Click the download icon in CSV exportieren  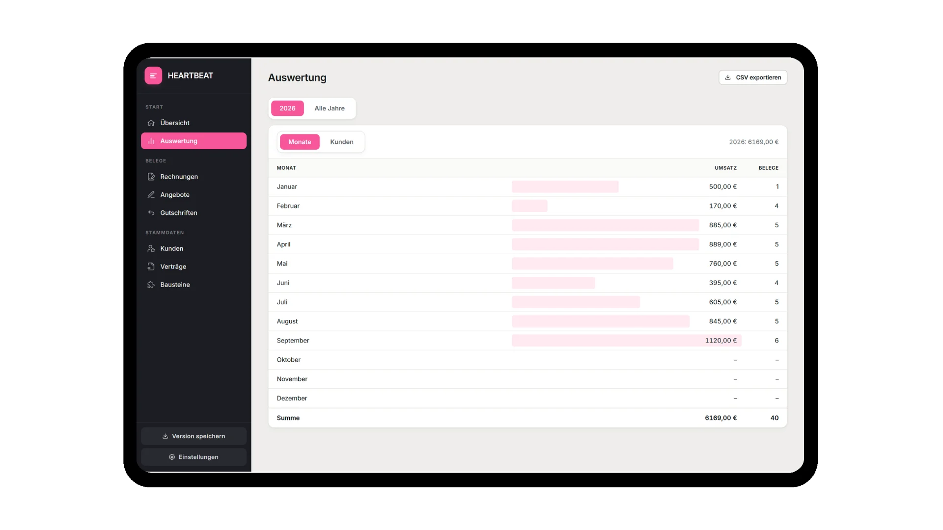[728, 78]
